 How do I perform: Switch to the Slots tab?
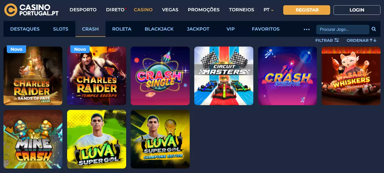[x=61, y=29]
